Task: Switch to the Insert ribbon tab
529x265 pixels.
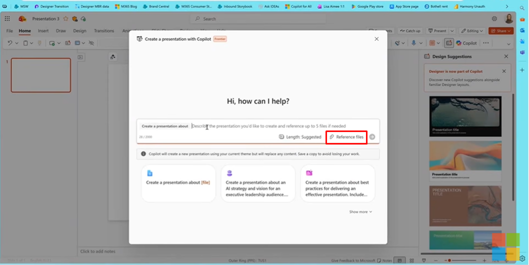Action: pyautogui.click(x=43, y=31)
